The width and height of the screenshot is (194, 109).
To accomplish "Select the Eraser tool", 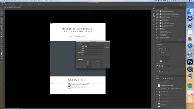I will (x=2, y=31).
